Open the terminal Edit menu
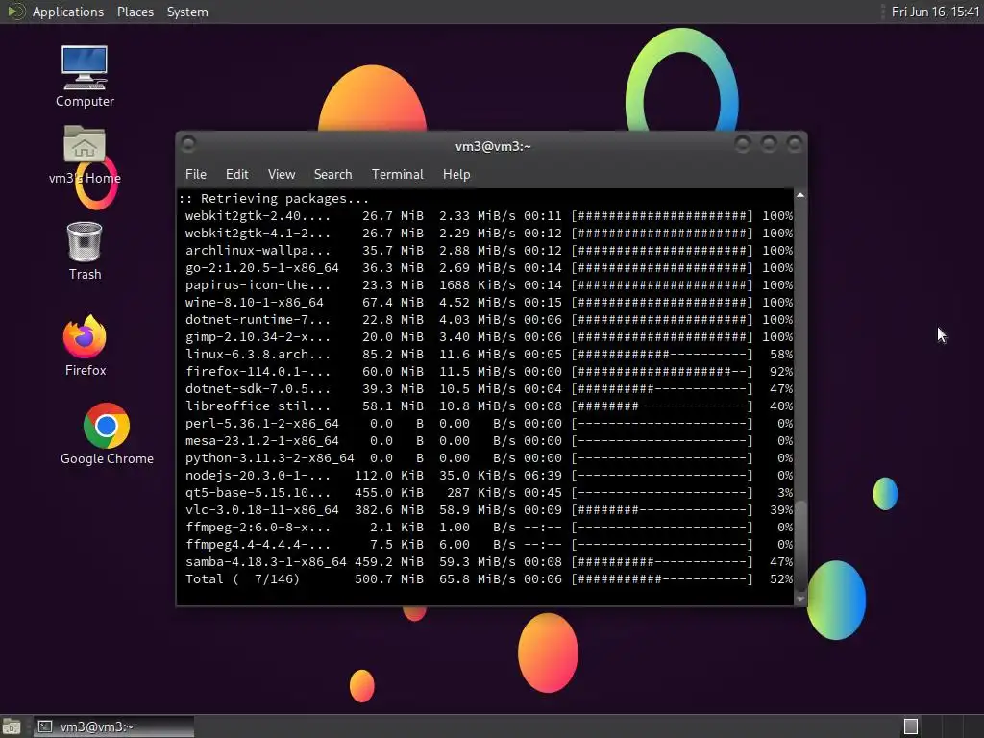Viewport: 984px width, 738px height. 236,175
